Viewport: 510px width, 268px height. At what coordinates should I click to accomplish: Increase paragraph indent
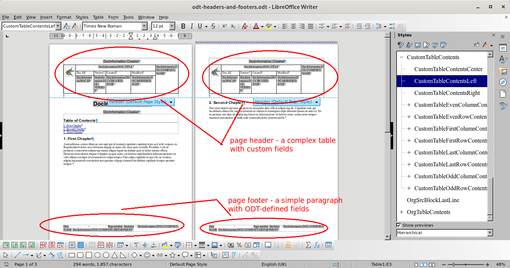[x=359, y=26]
